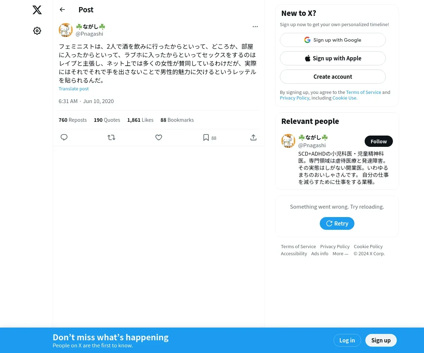Click Sign up with Apple
The width and height of the screenshot is (424, 353).
coord(333,58)
